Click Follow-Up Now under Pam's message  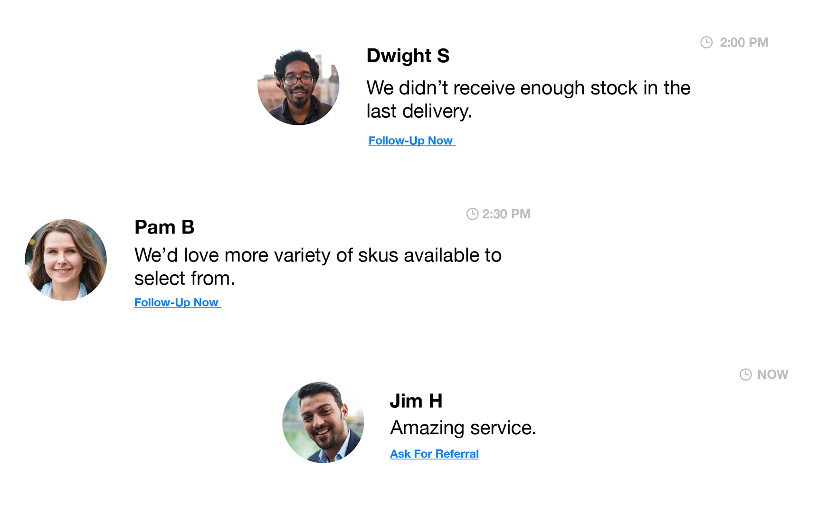point(177,303)
